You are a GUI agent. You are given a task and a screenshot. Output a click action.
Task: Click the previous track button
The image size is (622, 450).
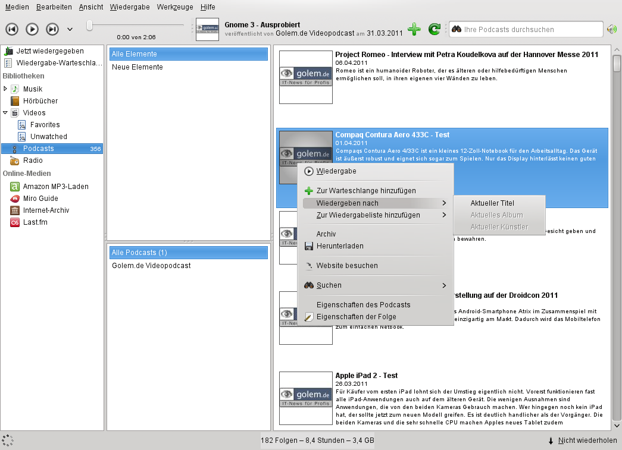tap(12, 29)
